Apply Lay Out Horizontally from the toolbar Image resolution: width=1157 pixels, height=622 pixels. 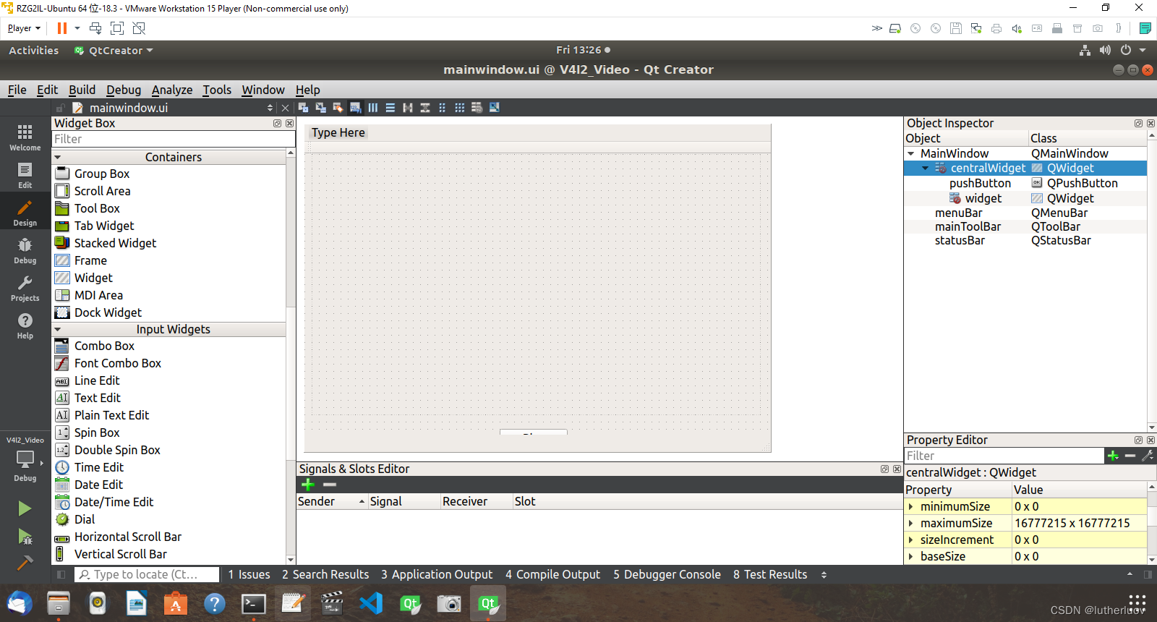373,108
